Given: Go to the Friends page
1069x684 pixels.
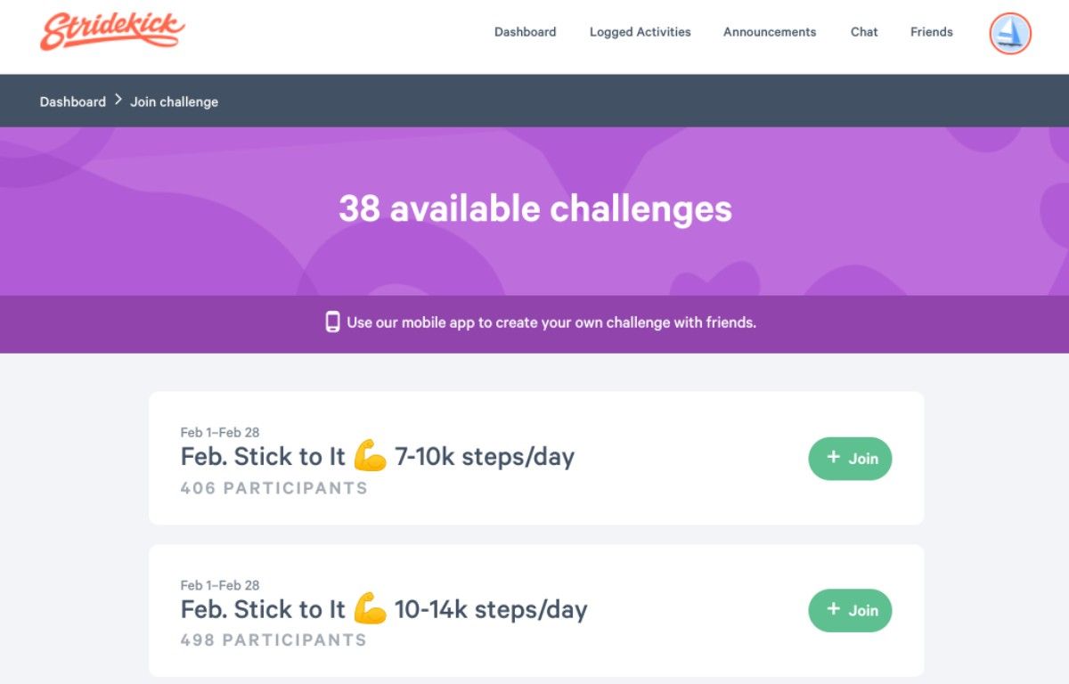Looking at the screenshot, I should (x=931, y=32).
